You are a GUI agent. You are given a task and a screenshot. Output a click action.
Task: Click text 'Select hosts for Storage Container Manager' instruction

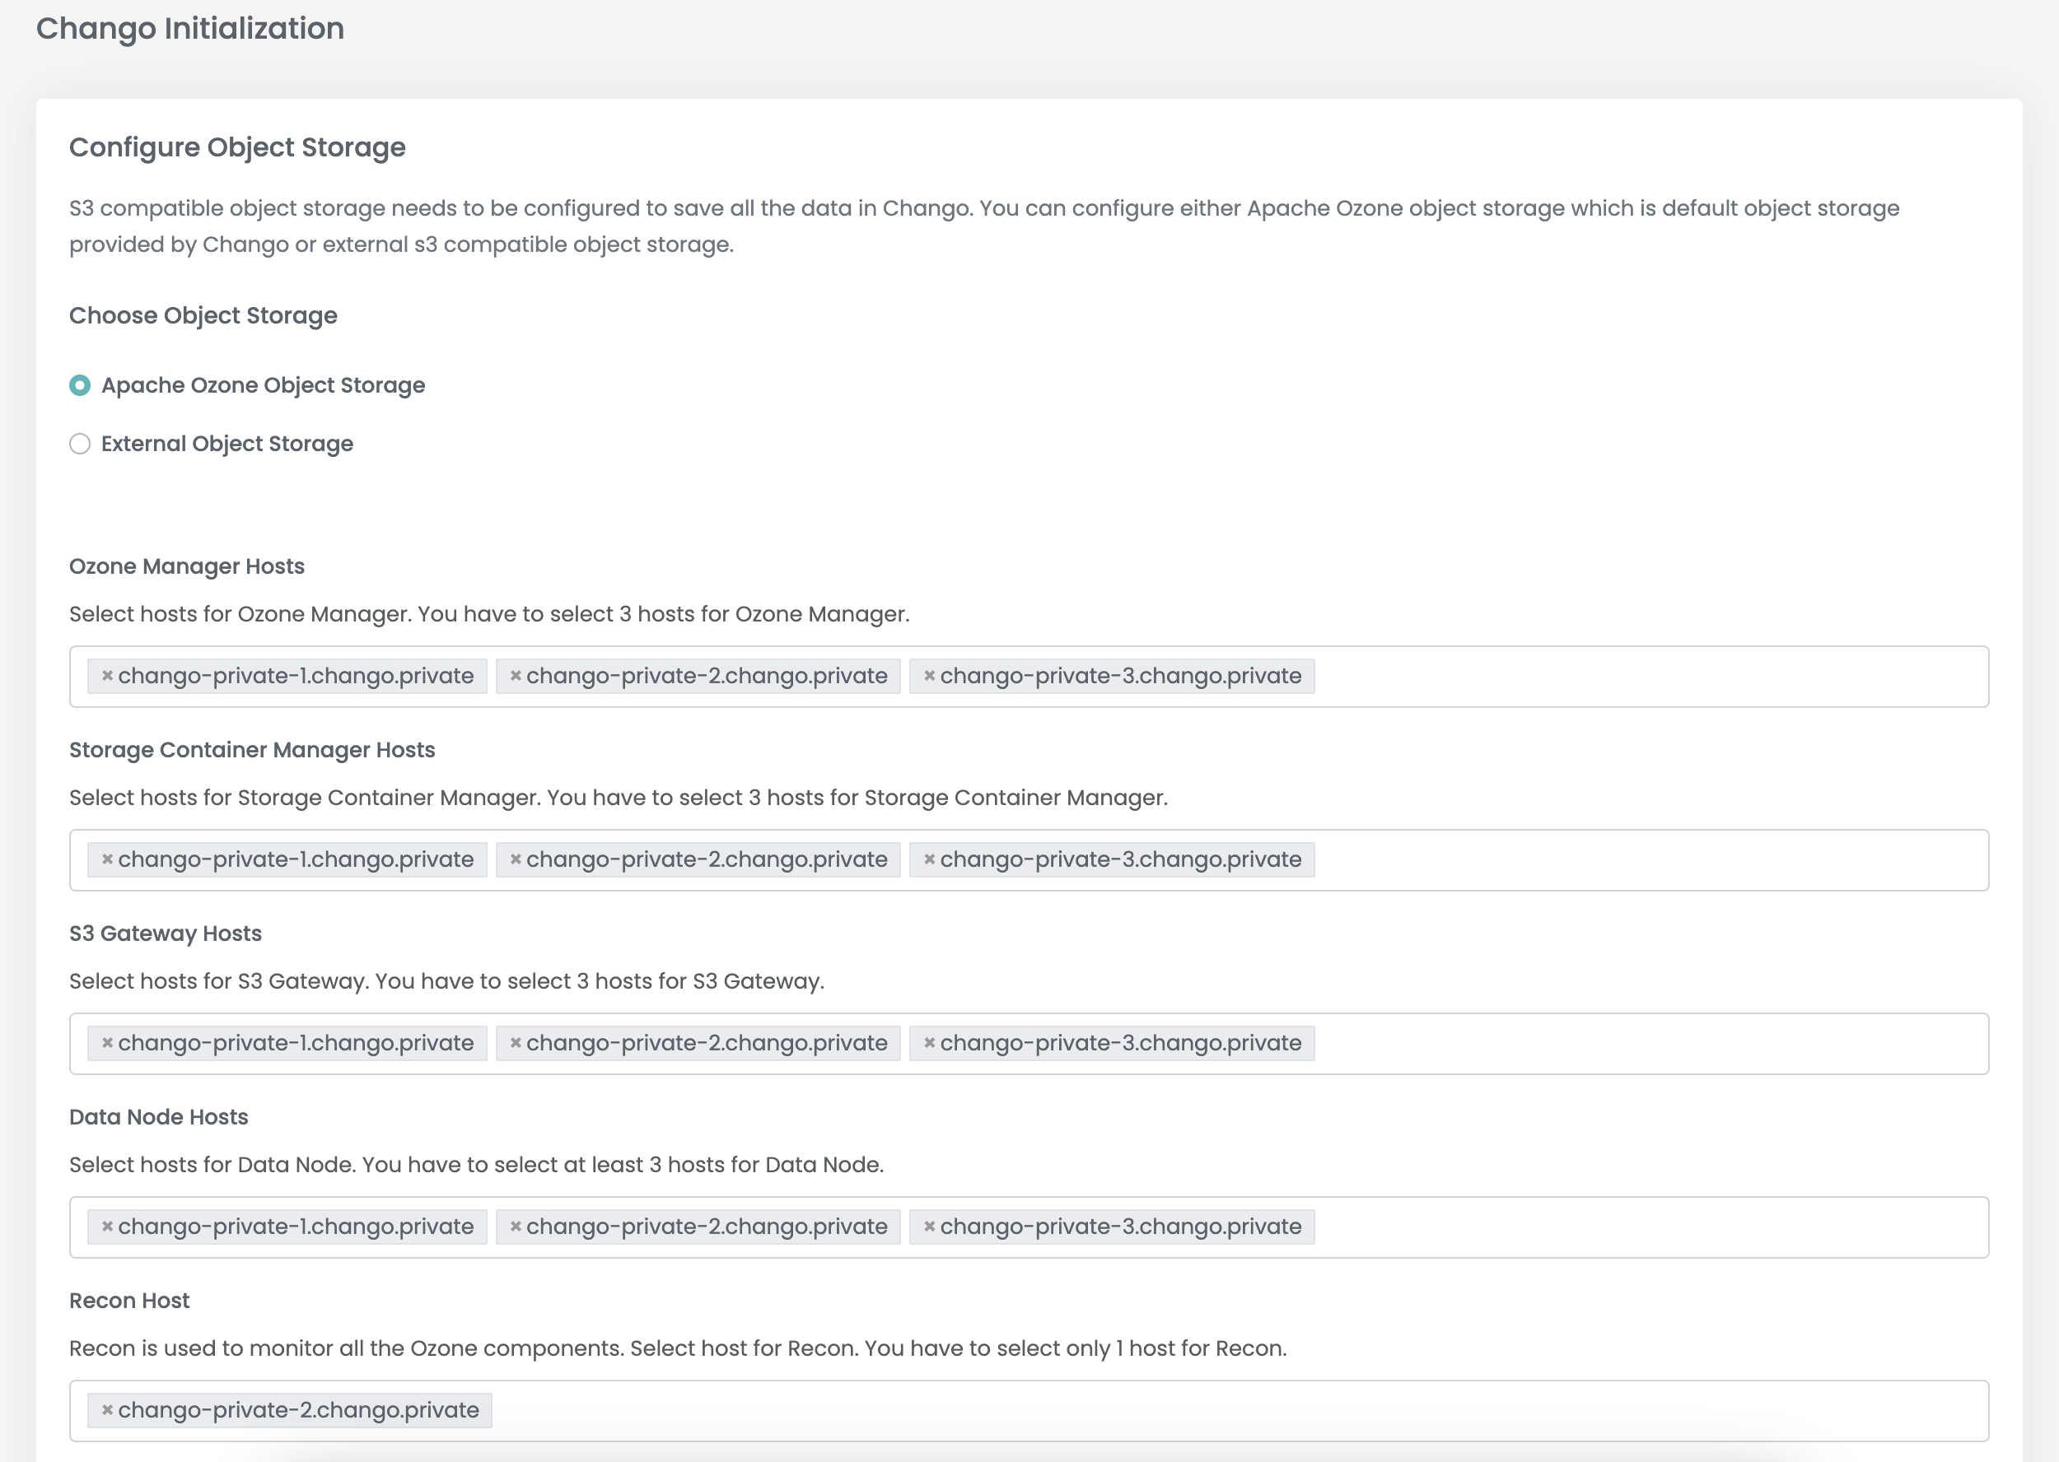[x=619, y=798]
